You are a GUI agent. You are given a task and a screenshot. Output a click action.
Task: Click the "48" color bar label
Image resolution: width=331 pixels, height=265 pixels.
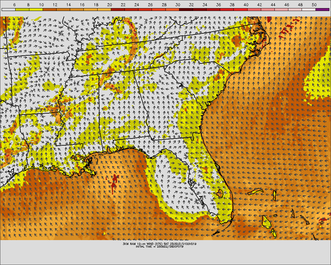[x=300, y=5]
